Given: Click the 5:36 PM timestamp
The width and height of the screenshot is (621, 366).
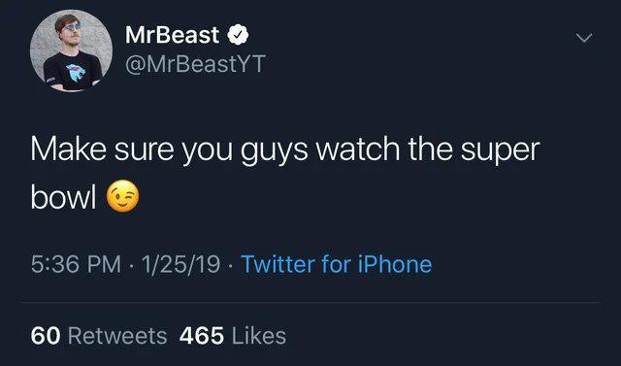Looking at the screenshot, I should tap(76, 264).
